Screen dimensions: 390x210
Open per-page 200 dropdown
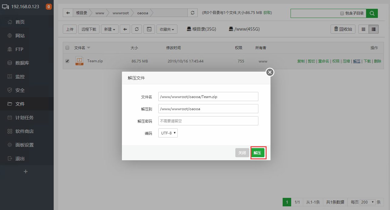coord(368,202)
